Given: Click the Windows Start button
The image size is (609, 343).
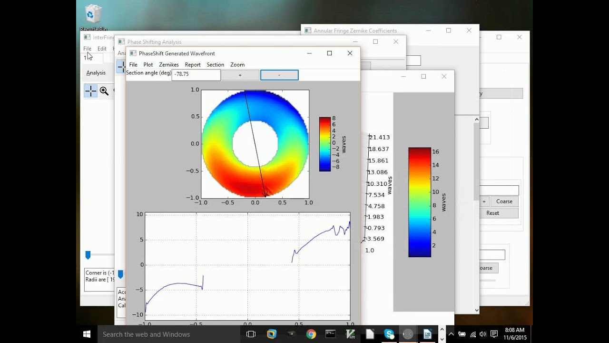Looking at the screenshot, I should [x=87, y=334].
